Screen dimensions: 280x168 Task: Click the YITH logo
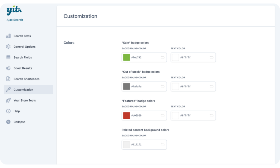(14, 10)
